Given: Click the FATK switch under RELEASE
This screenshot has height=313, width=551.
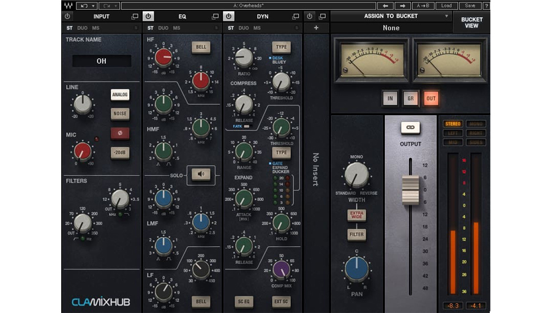Looking at the screenshot, I should [247, 126].
